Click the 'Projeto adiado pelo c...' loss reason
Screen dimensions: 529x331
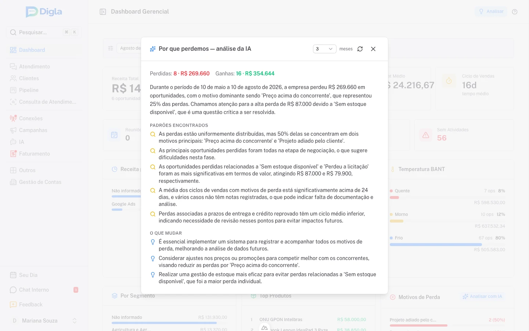pyautogui.click(x=413, y=320)
